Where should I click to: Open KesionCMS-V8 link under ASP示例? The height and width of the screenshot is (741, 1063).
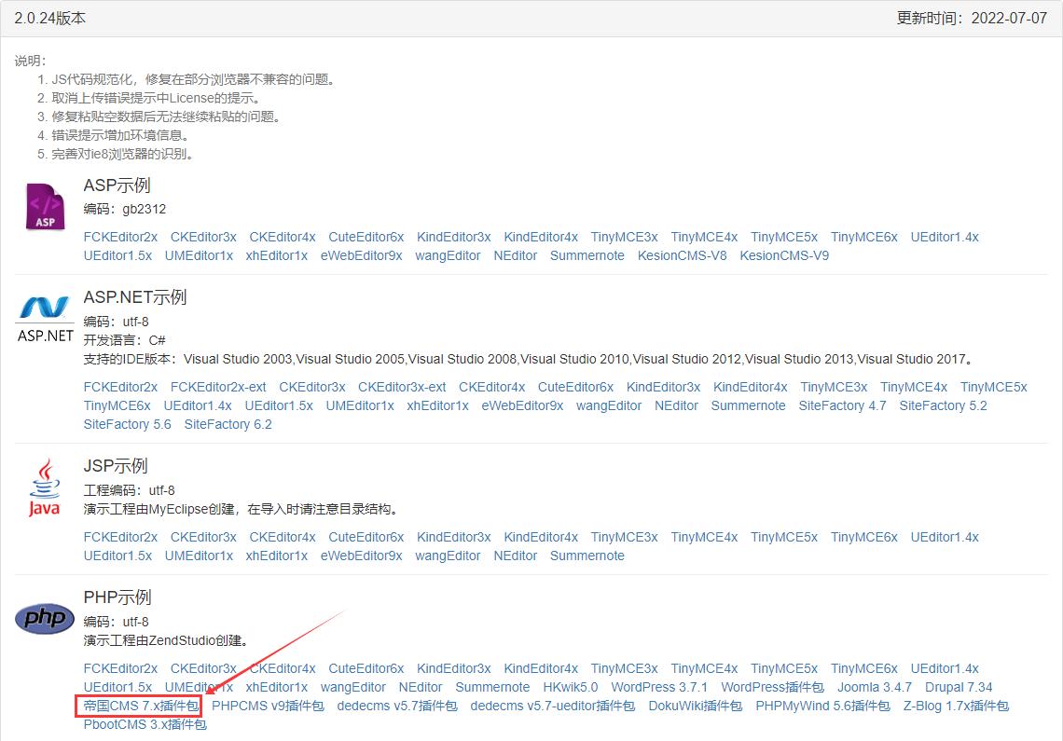pos(682,255)
